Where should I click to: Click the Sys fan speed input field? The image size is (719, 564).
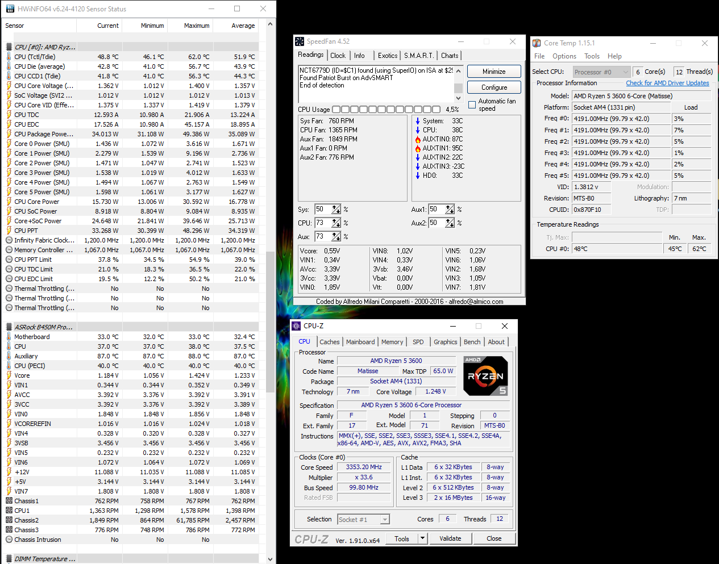click(323, 209)
